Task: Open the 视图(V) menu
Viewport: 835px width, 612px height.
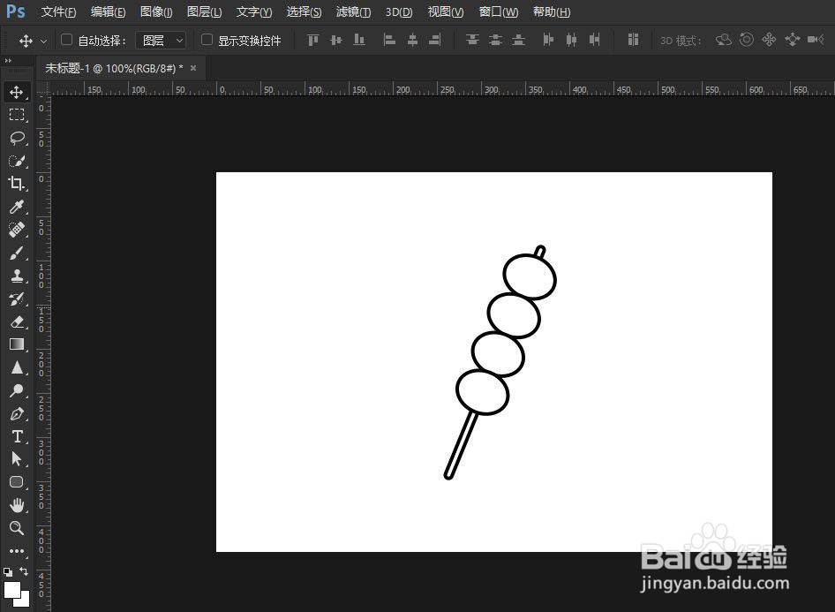Action: (446, 11)
